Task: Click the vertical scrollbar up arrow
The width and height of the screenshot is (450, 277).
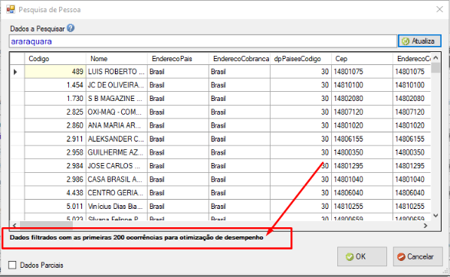Action: tap(435, 57)
